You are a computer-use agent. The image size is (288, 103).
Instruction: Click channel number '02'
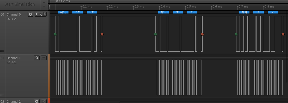pyautogui.click(x=2, y=101)
